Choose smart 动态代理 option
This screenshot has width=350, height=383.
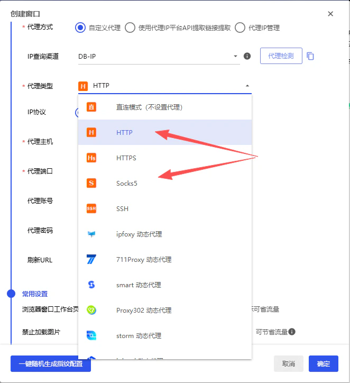tap(165, 285)
